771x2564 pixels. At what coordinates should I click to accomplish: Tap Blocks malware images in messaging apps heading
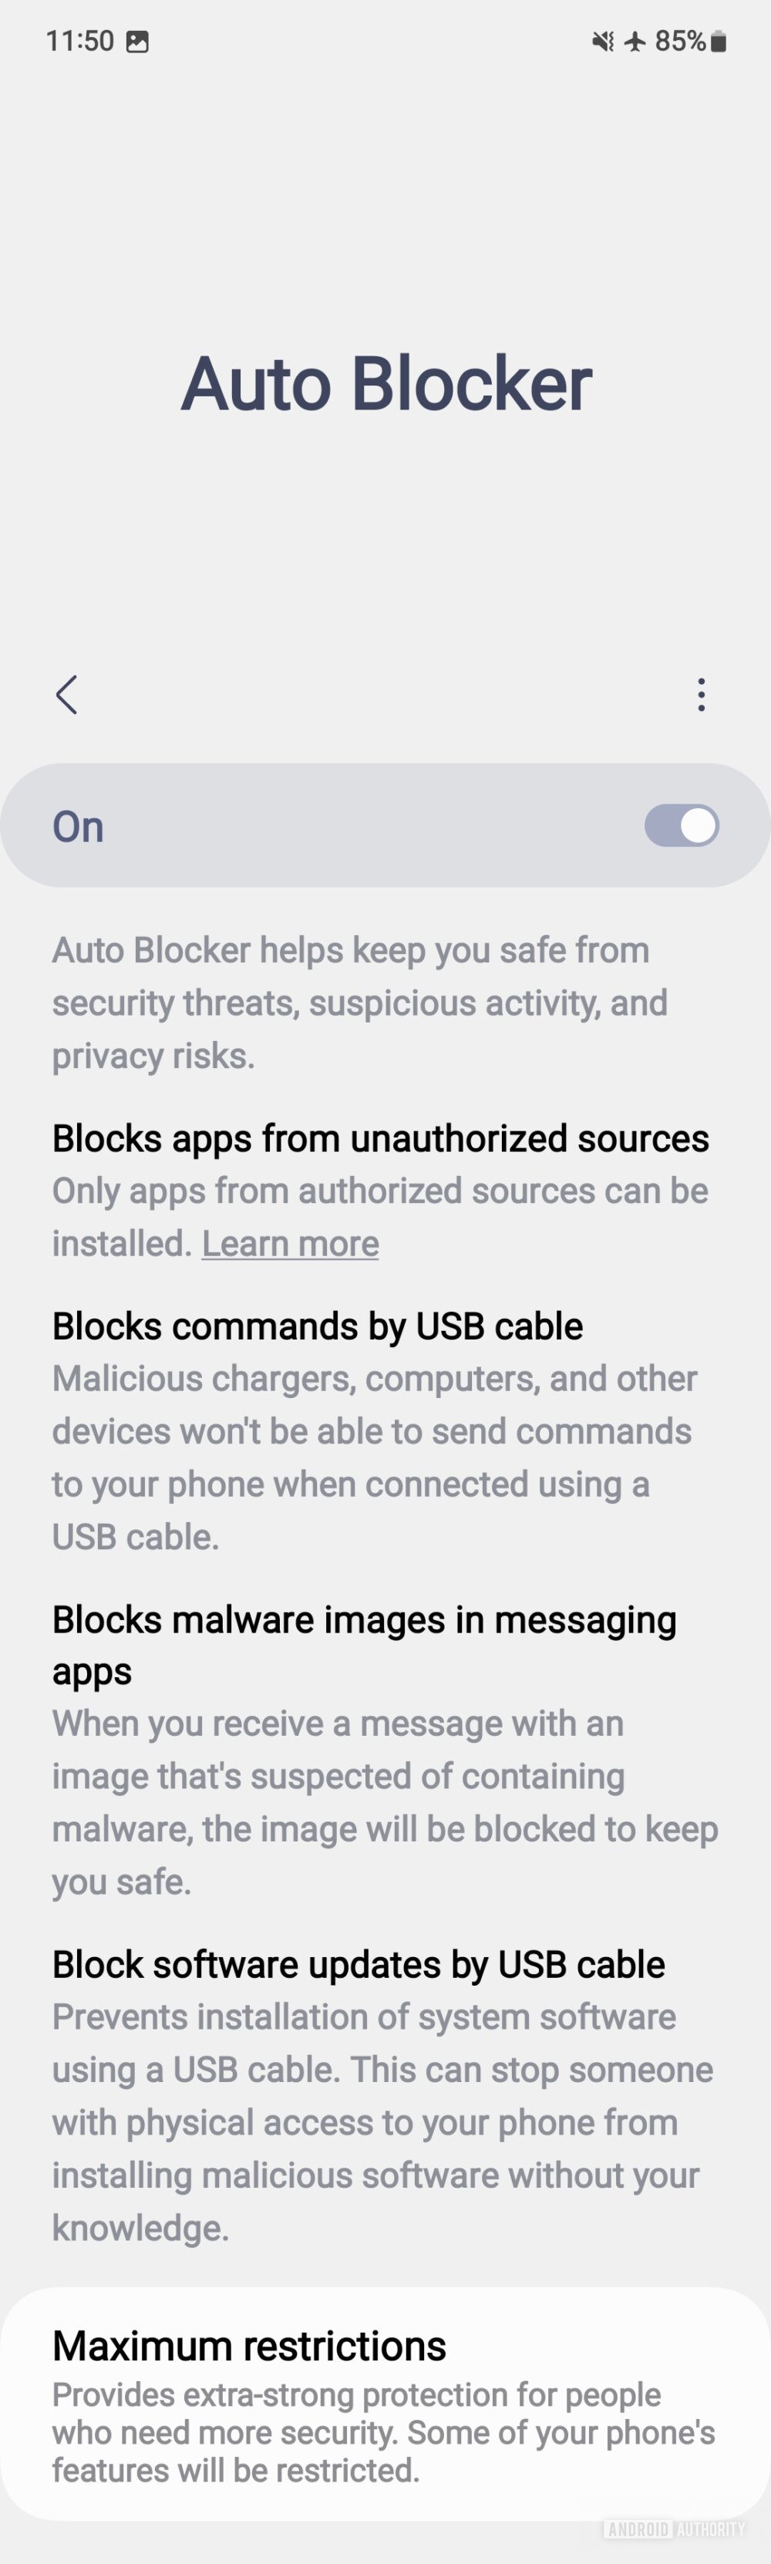coord(364,1646)
